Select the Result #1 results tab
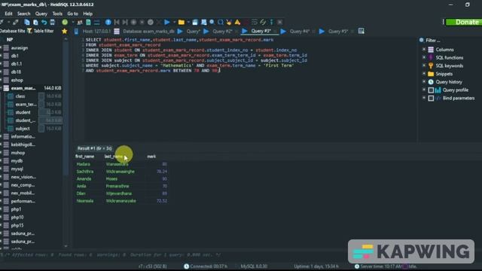This screenshot has height=271, width=482. tap(94, 148)
